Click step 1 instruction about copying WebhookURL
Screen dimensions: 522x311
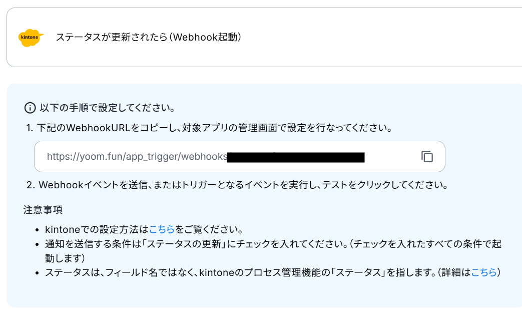click(210, 128)
